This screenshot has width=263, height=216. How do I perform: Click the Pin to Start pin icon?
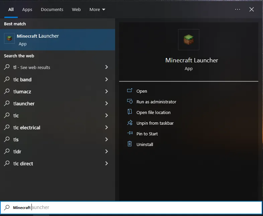coord(130,134)
